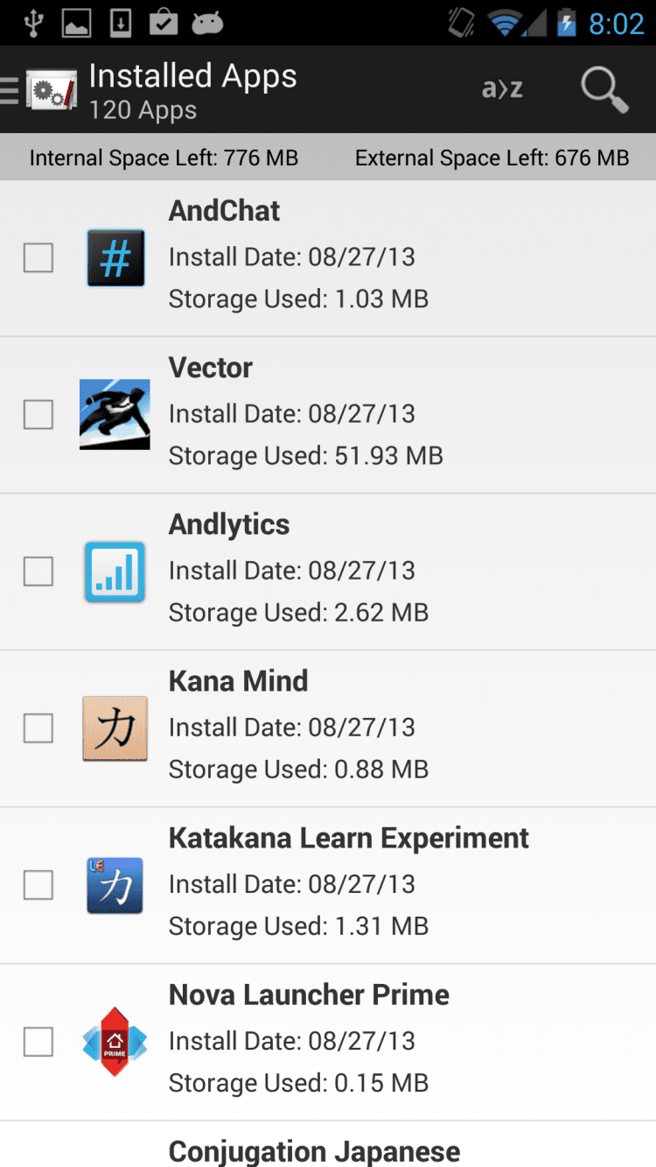Screen dimensions: 656x1167
Task: Select the Vector app checkbox
Action: click(38, 414)
